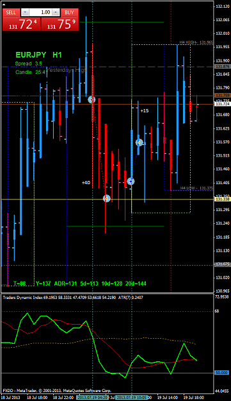
Task: Click the Spread 3.5 label
Action: [x=29, y=64]
